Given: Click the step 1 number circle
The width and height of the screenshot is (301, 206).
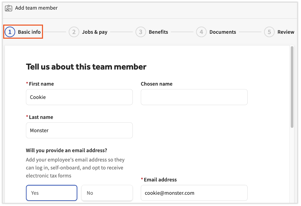Looking at the screenshot, I should (x=10, y=32).
